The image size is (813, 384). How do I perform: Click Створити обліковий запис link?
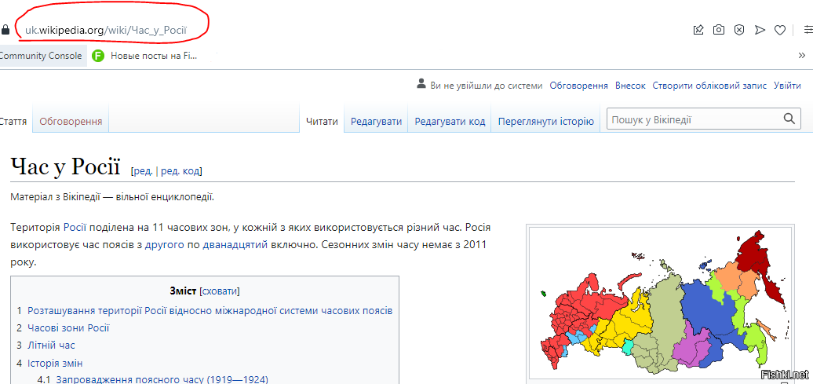click(710, 86)
